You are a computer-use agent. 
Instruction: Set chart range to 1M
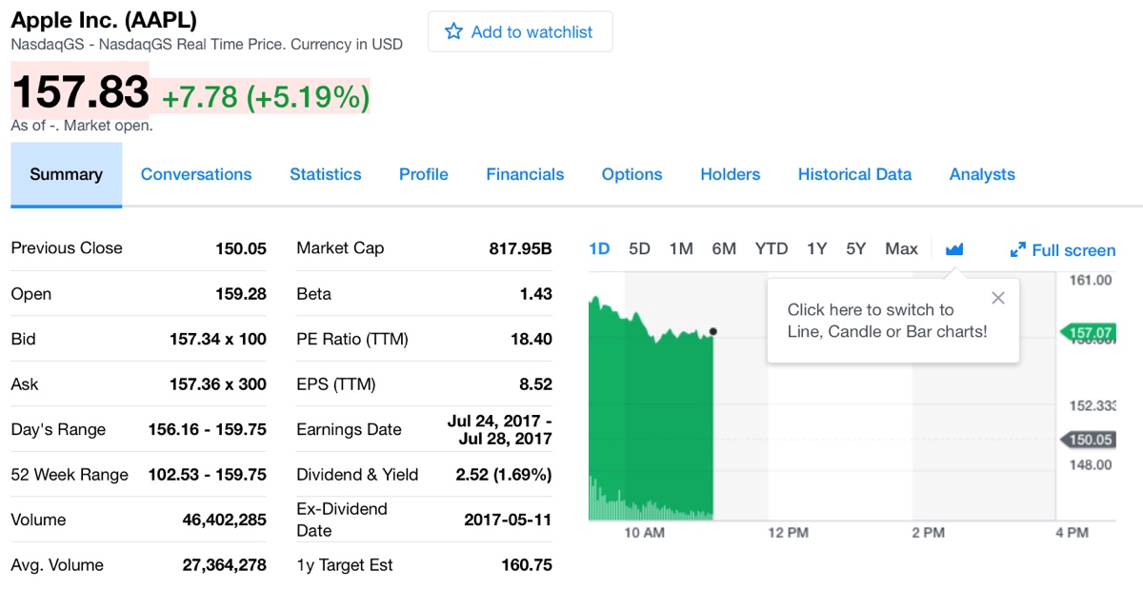click(681, 248)
